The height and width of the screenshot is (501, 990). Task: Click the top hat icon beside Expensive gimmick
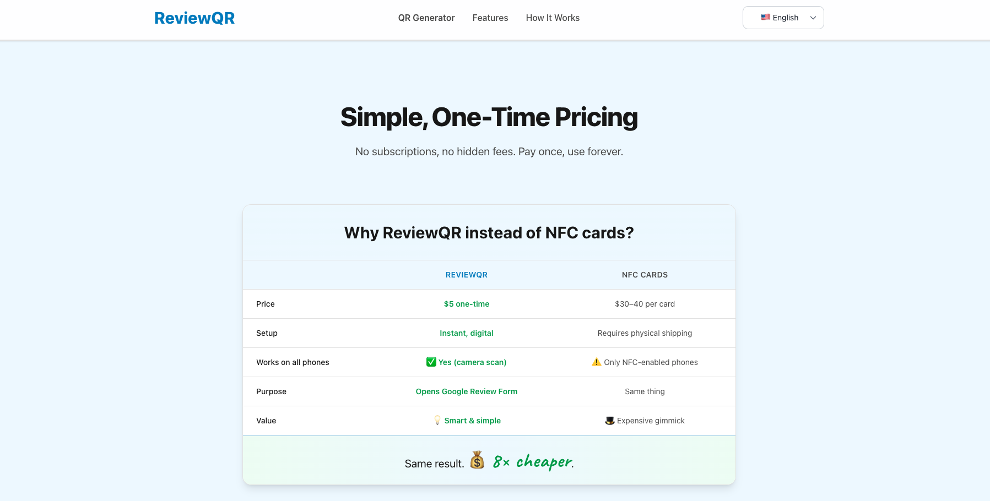[609, 420]
